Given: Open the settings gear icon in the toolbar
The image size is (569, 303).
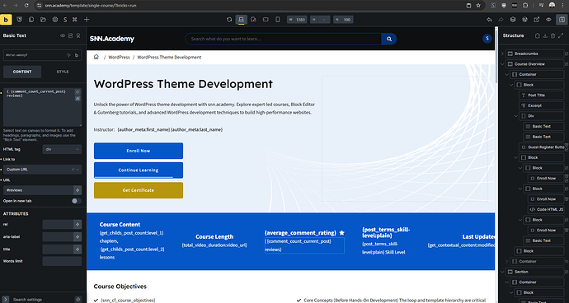Looking at the screenshot, I should [54, 20].
